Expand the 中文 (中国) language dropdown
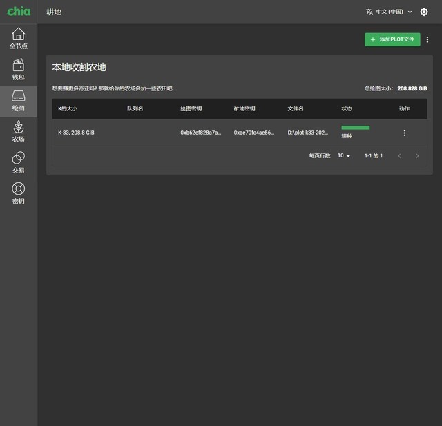Image resolution: width=442 pixels, height=426 pixels. [390, 12]
